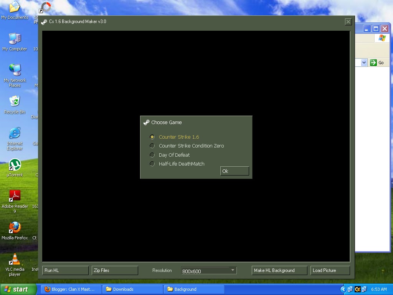Screen dimensions: 393x295
Task: Select Adobe Reader 9 desktop shortcut
Action: (x=15, y=202)
